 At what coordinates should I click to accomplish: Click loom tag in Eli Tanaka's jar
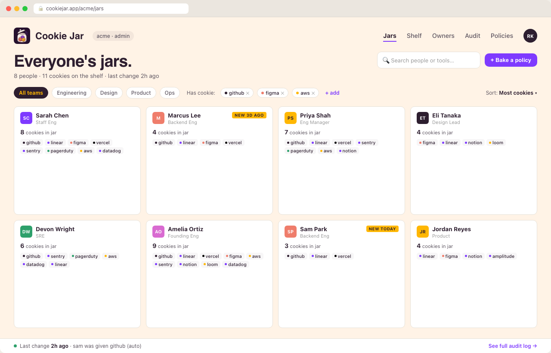click(x=496, y=142)
